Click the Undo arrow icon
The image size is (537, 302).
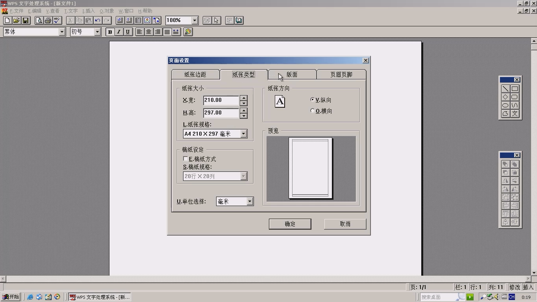click(x=98, y=20)
